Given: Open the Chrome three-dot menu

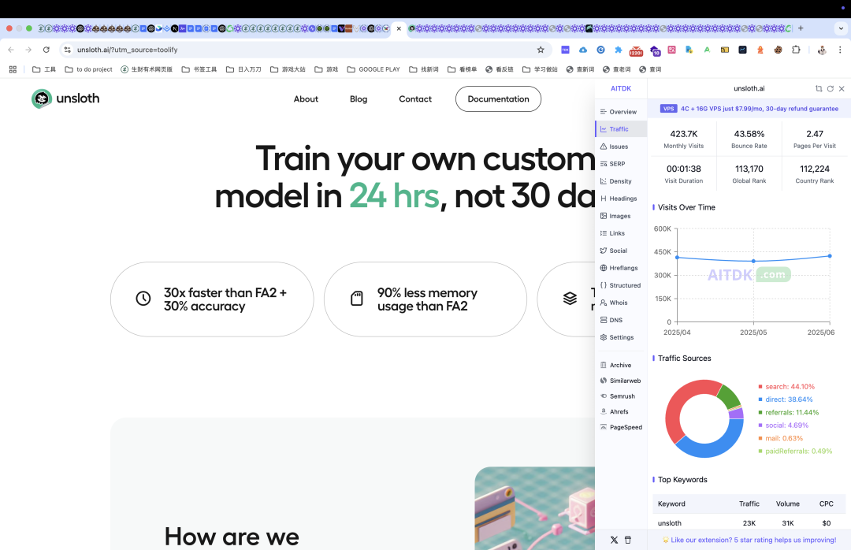Looking at the screenshot, I should [x=840, y=50].
